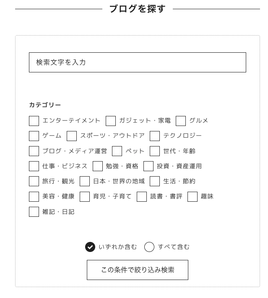Screen dimensions: 268x298
Task: Enable the 勉強・資格 checkbox
Action: tap(98, 166)
